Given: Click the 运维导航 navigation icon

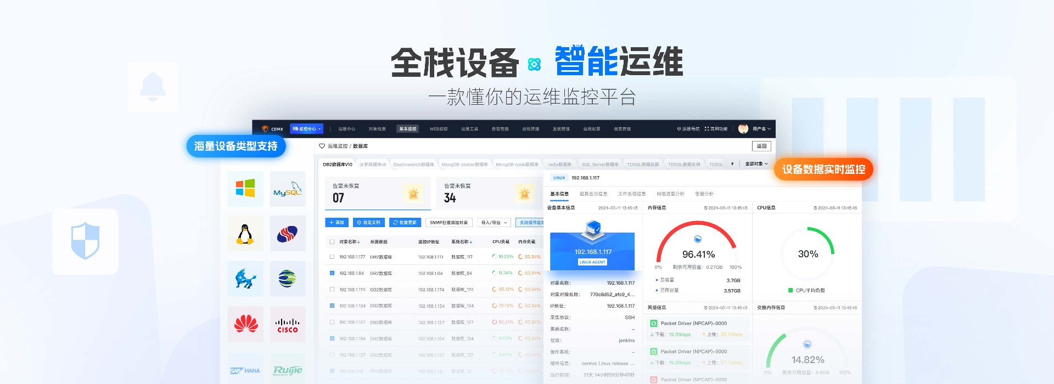Looking at the screenshot, I should coord(679,129).
